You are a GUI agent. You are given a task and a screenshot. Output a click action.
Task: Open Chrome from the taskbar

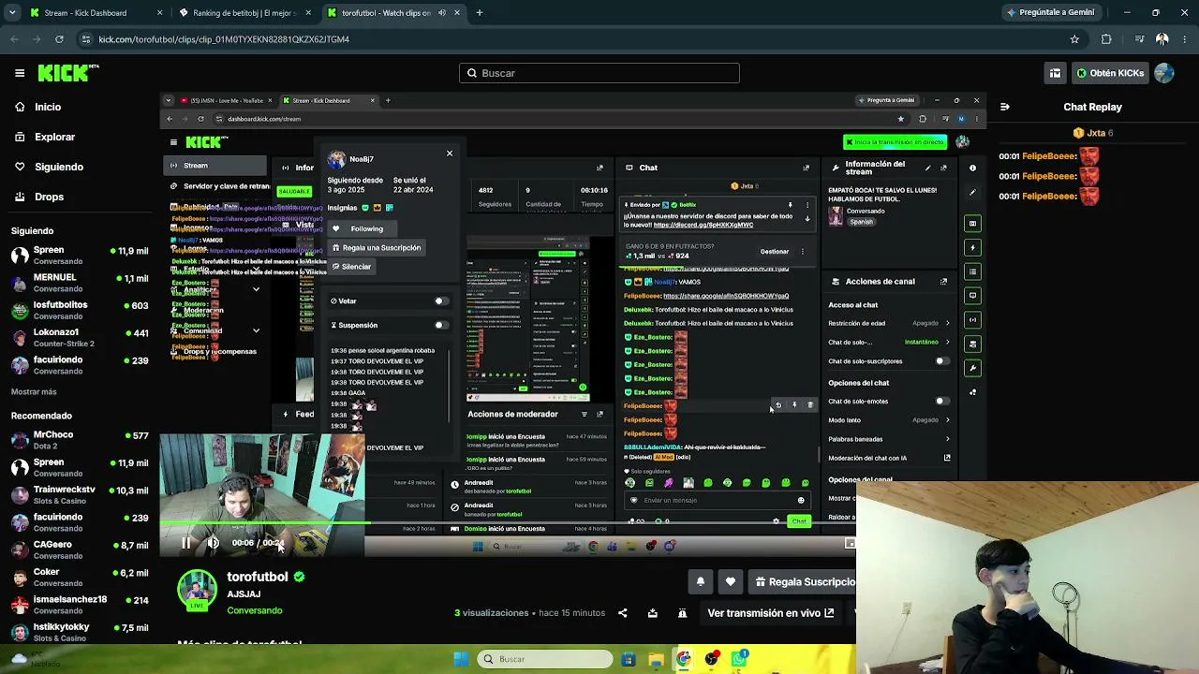pyautogui.click(x=684, y=659)
